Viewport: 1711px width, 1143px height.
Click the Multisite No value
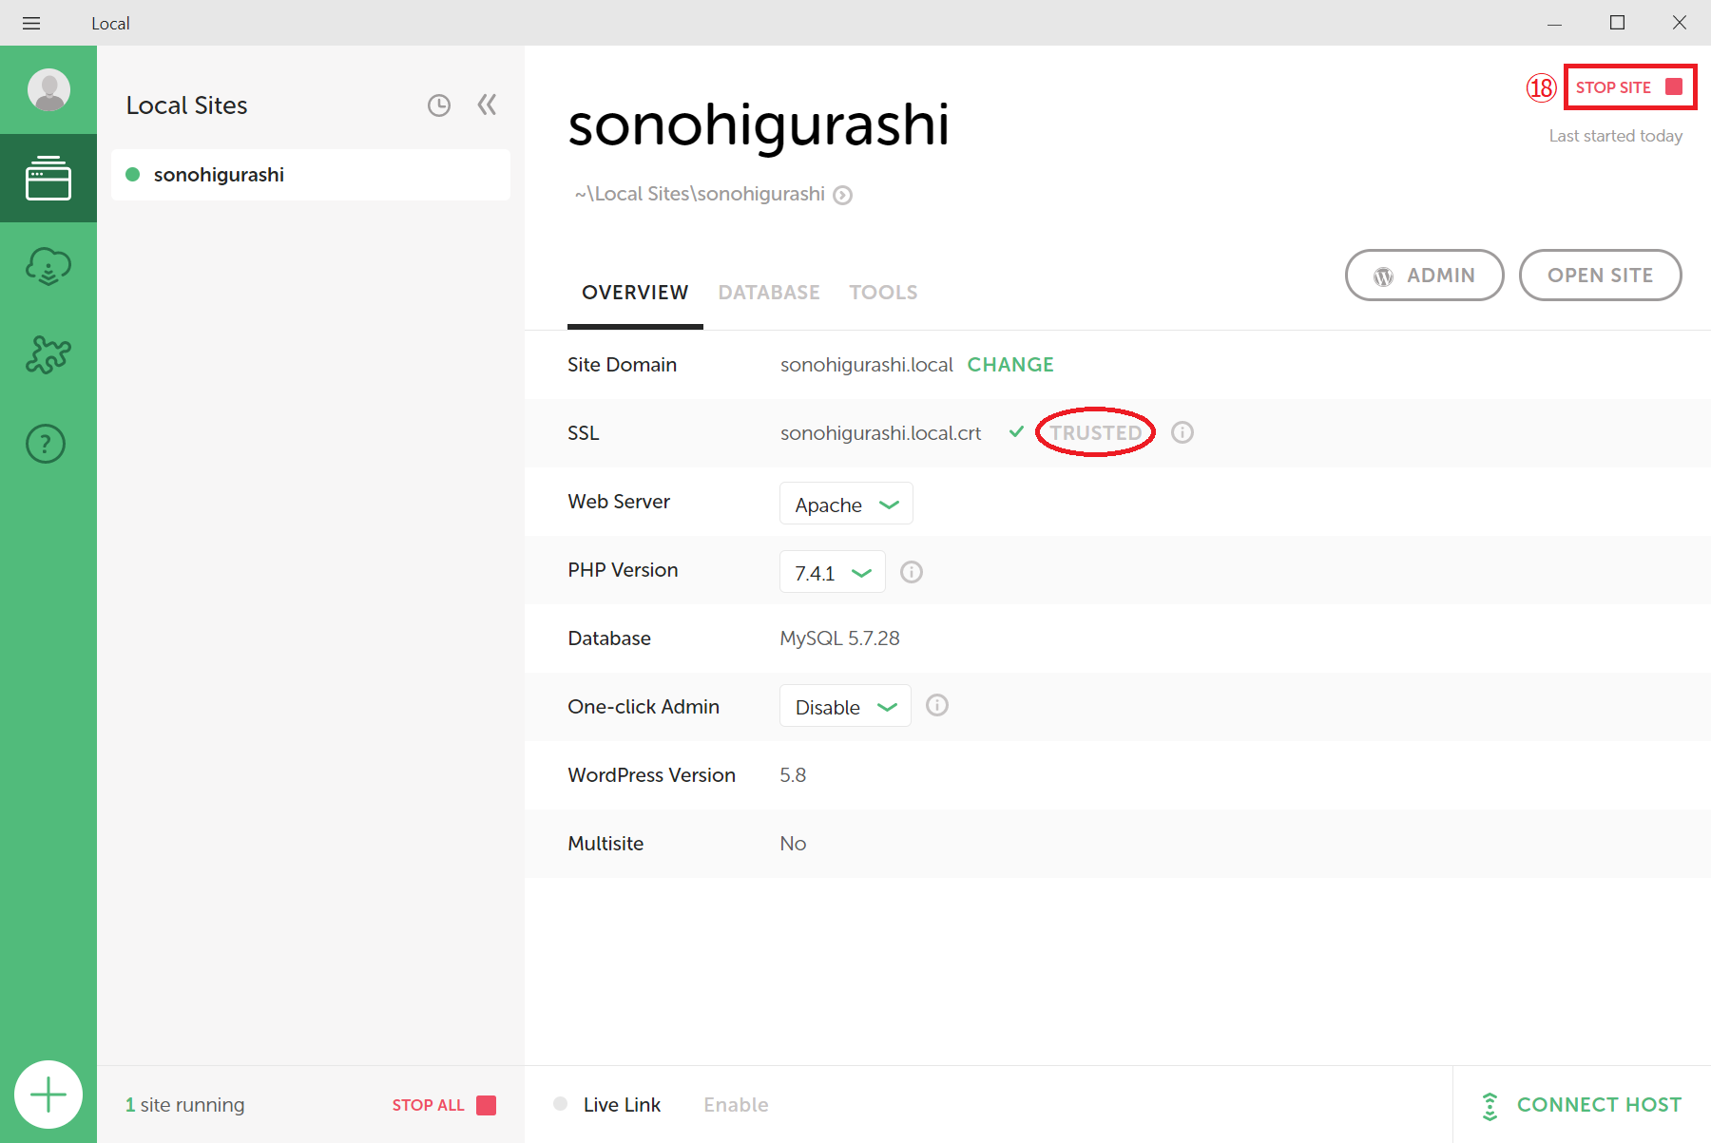pyautogui.click(x=793, y=844)
